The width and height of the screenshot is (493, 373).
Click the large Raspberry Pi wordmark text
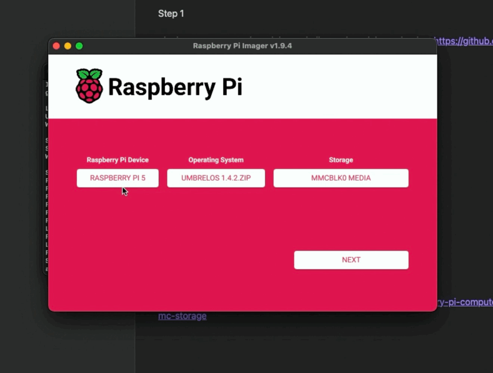pos(175,87)
